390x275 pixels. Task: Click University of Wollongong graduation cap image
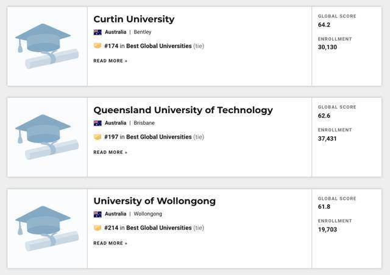[x=47, y=228]
